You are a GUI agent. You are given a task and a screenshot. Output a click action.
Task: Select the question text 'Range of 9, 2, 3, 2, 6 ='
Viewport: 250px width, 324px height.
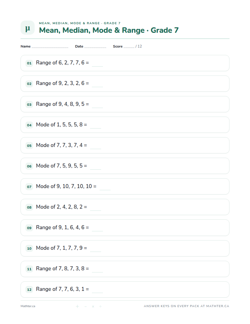pos(63,83)
